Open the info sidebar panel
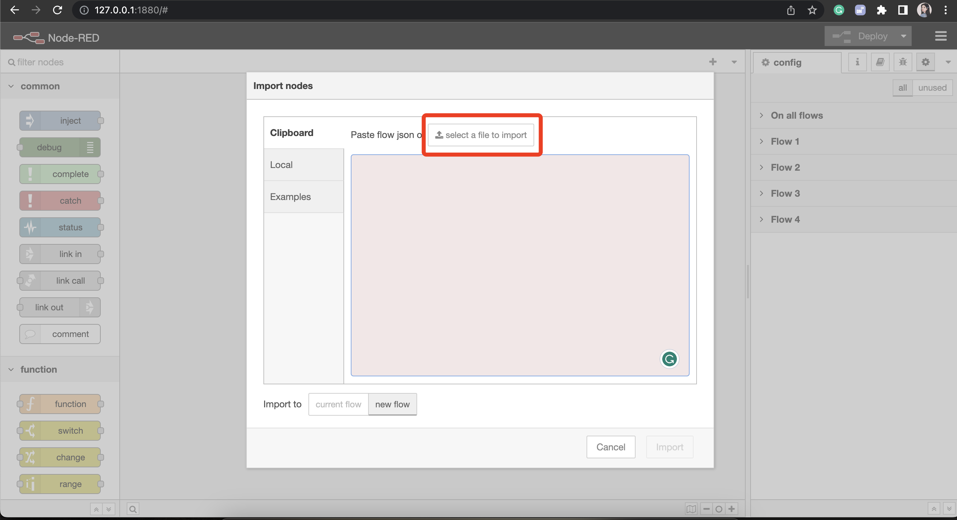 (857, 62)
